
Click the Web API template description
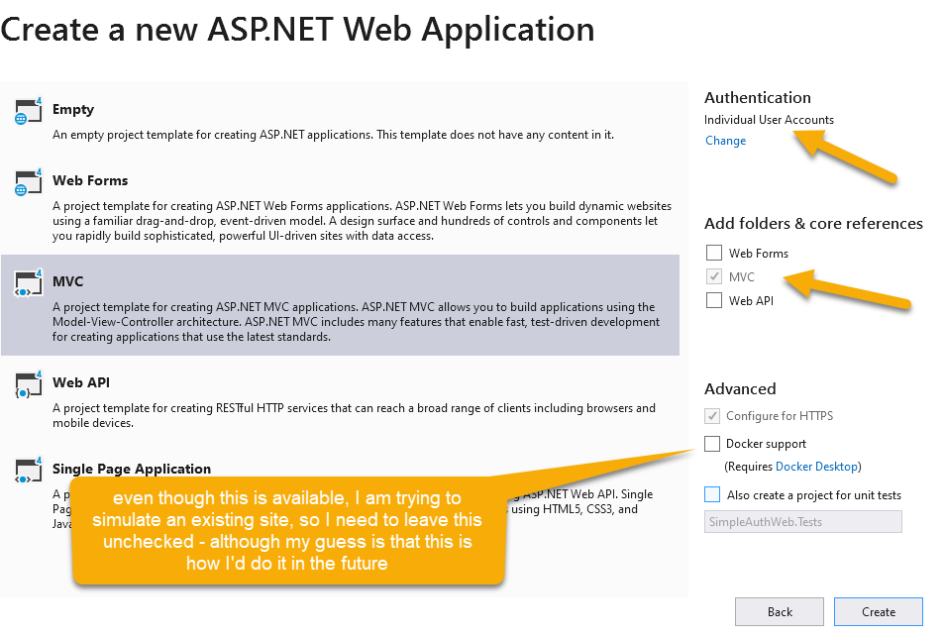354,415
